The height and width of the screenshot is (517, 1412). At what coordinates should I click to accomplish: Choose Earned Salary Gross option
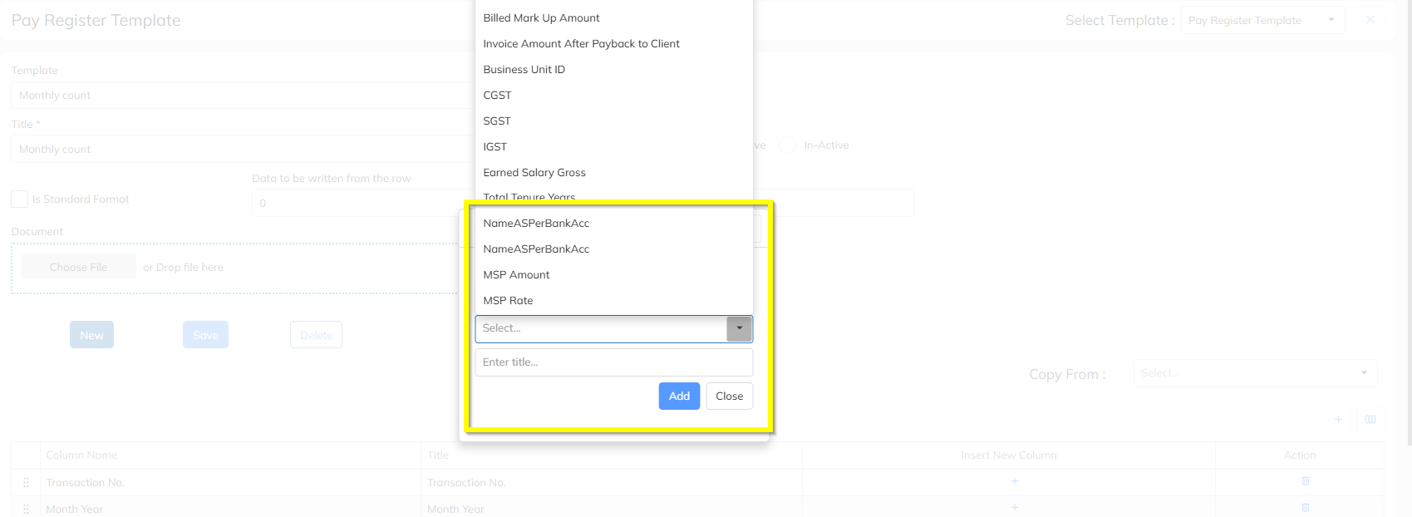(534, 173)
